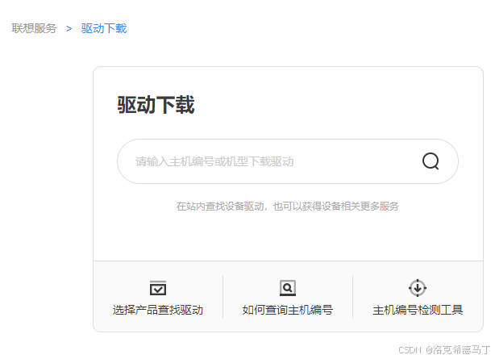This screenshot has width=495, height=359.
Task: Focus the 请输入主机编号或机型下载驱动 search field
Action: tap(288, 161)
